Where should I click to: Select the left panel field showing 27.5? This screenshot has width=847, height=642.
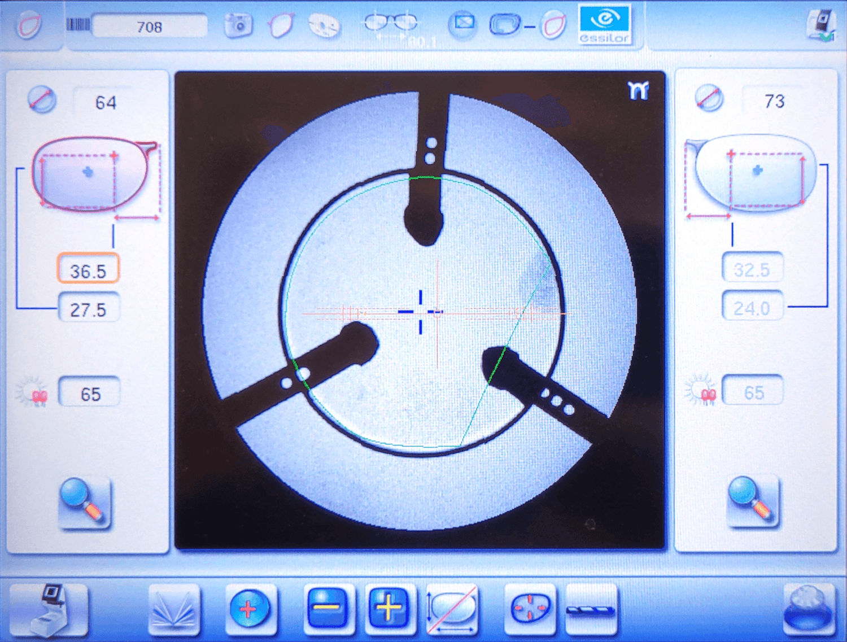[89, 309]
